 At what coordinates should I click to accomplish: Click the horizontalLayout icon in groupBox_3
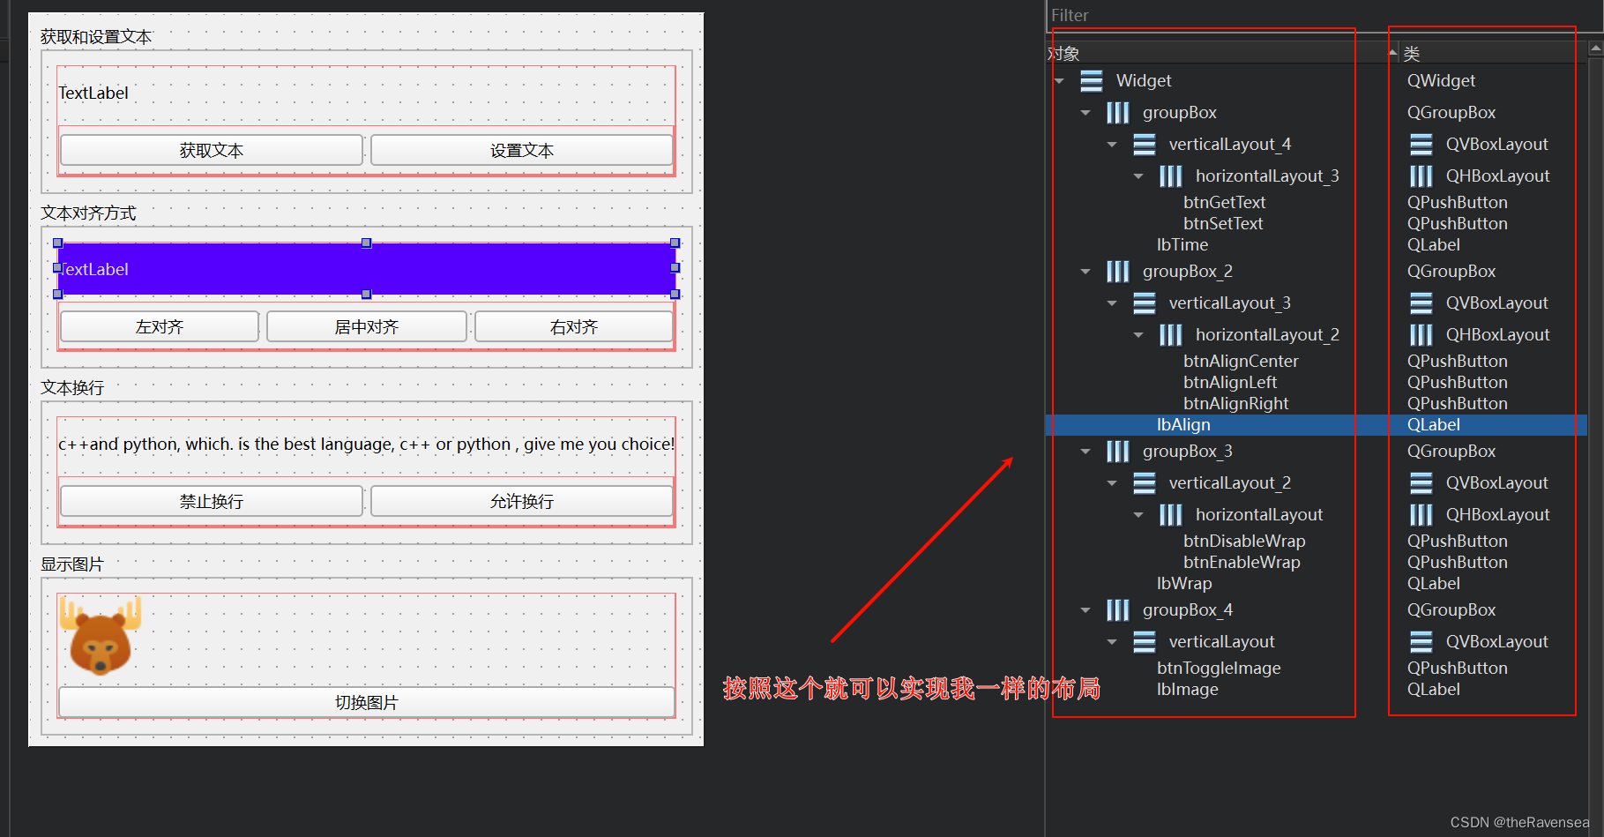point(1171,515)
